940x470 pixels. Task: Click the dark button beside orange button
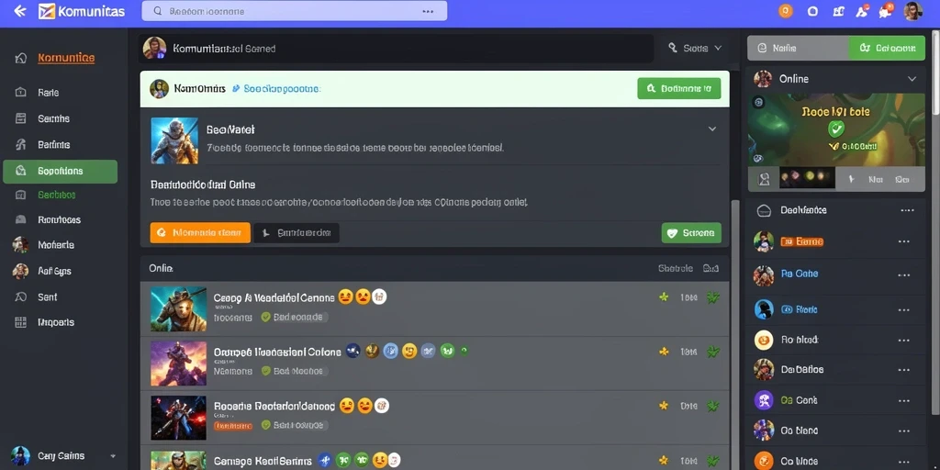coord(297,232)
